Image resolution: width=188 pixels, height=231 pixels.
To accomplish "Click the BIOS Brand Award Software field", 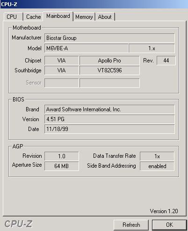I will click(109, 109).
